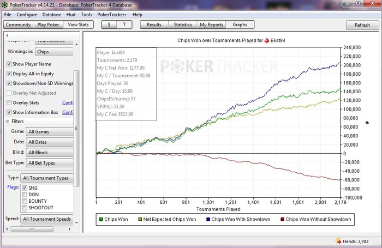
Task: Switch to the Community tab
Action: pos(18,25)
